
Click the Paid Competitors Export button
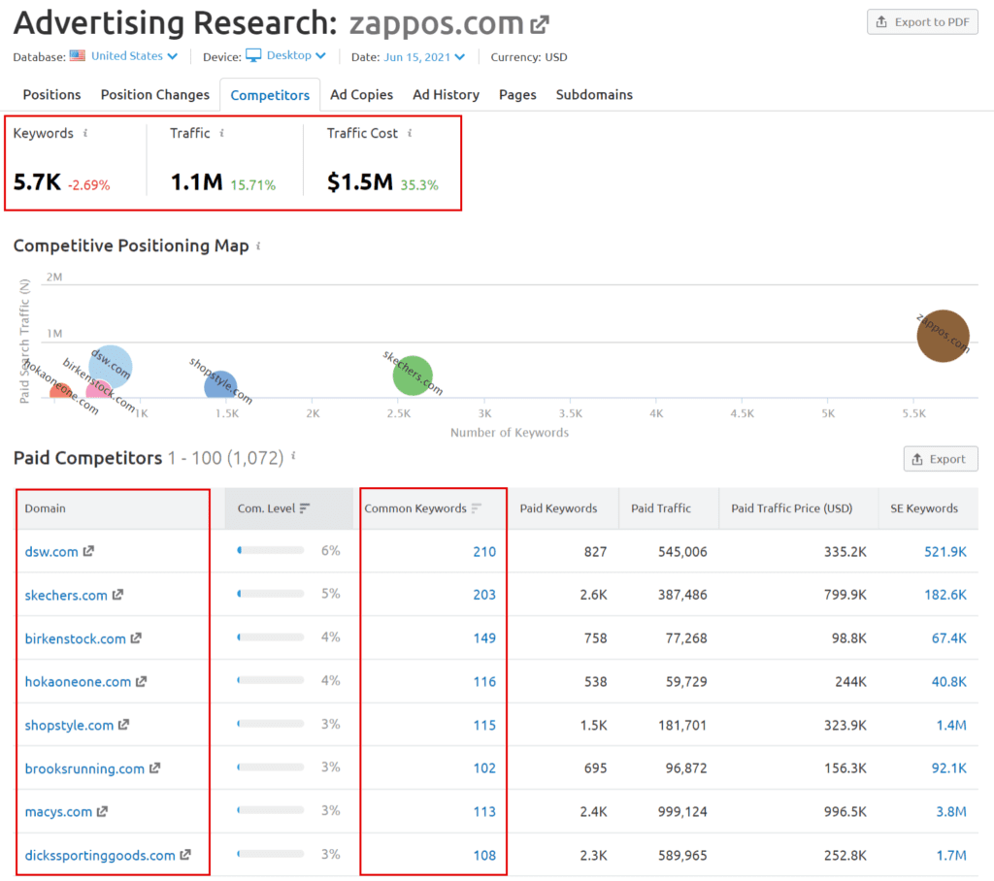click(x=940, y=459)
